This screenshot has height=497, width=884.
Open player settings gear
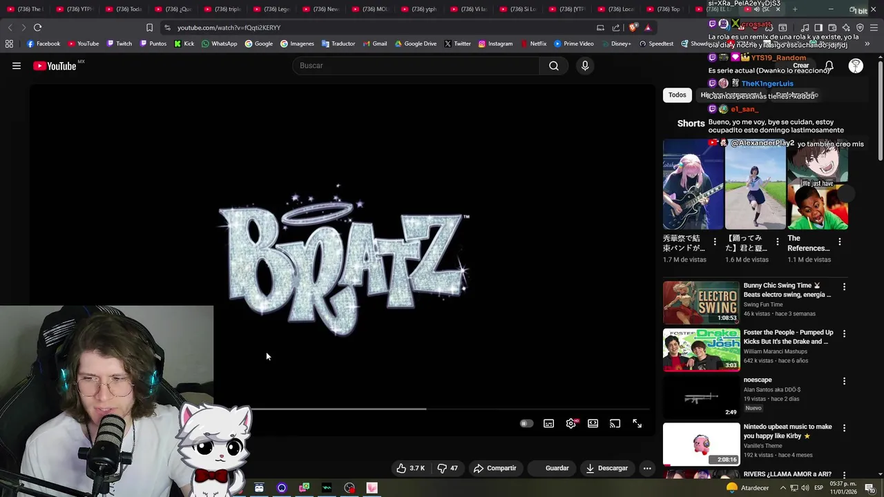coord(571,423)
